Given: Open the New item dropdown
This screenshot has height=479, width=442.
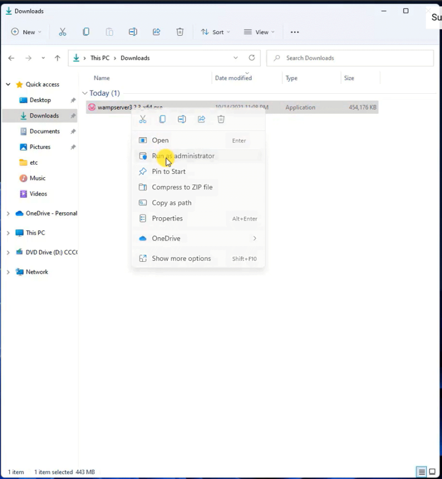Looking at the screenshot, I should 26,32.
